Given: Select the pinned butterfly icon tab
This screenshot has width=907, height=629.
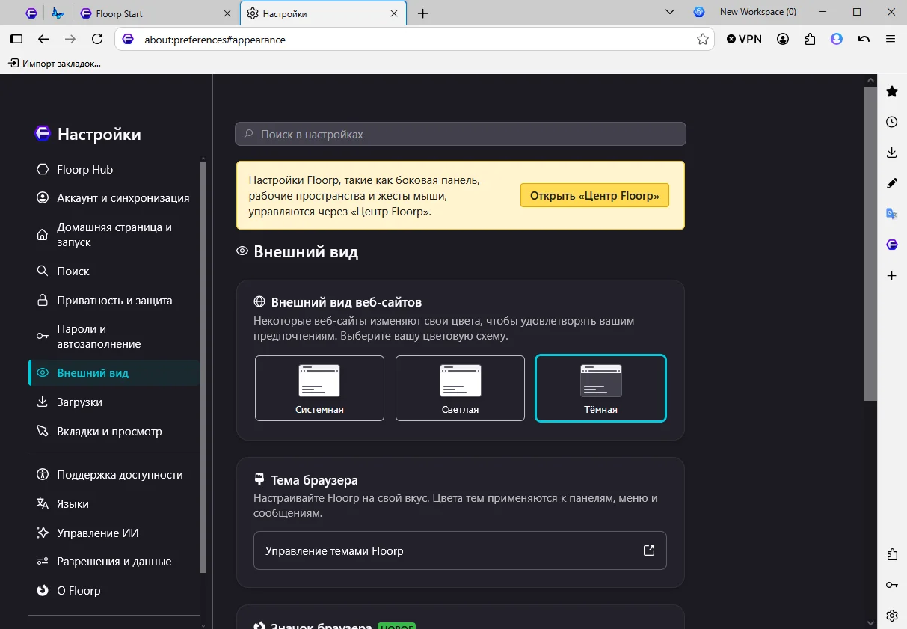Looking at the screenshot, I should pyautogui.click(x=58, y=13).
